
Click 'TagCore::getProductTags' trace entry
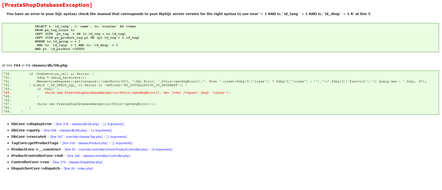point(34,143)
